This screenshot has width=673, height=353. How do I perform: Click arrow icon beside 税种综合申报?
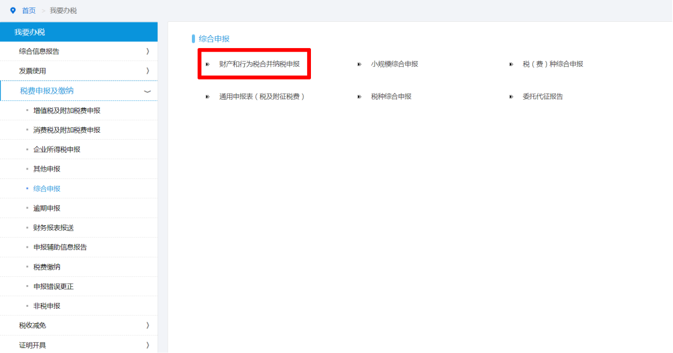point(360,97)
